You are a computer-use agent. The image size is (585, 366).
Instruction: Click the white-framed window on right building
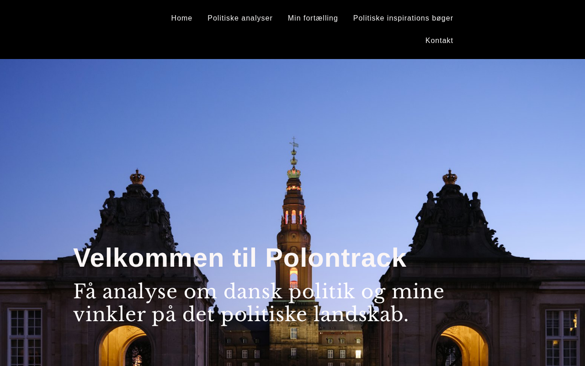tap(562, 338)
